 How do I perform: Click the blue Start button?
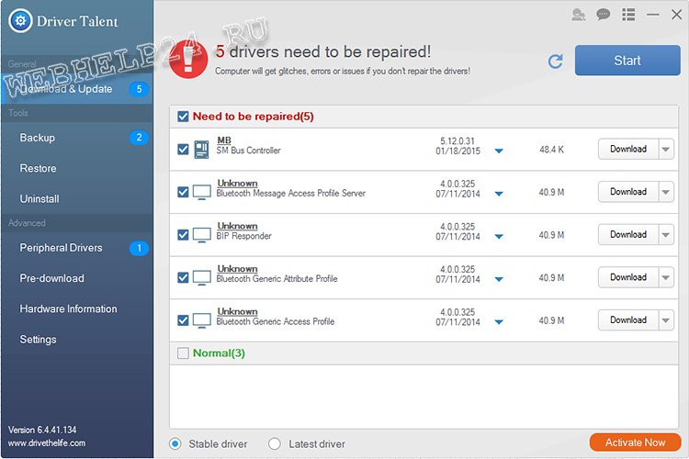coord(627,61)
